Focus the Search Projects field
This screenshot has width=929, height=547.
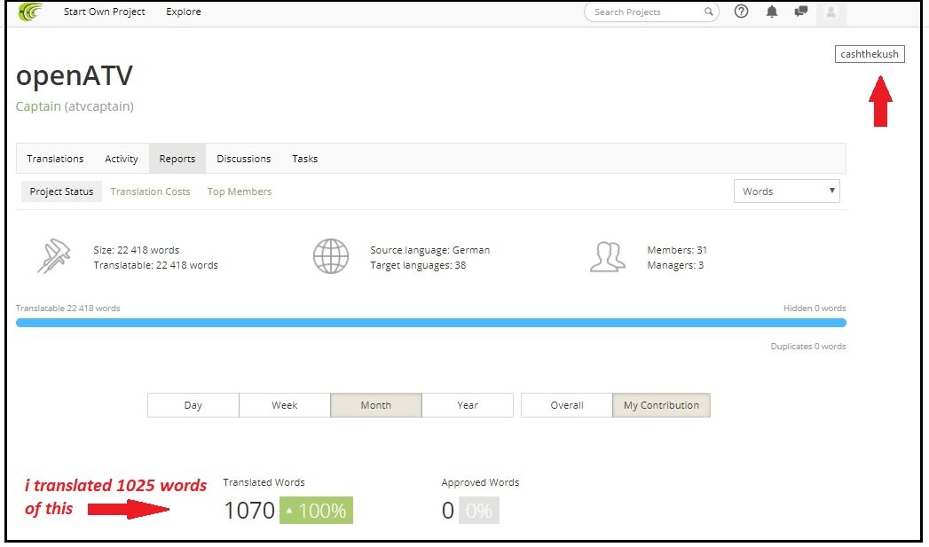[651, 12]
